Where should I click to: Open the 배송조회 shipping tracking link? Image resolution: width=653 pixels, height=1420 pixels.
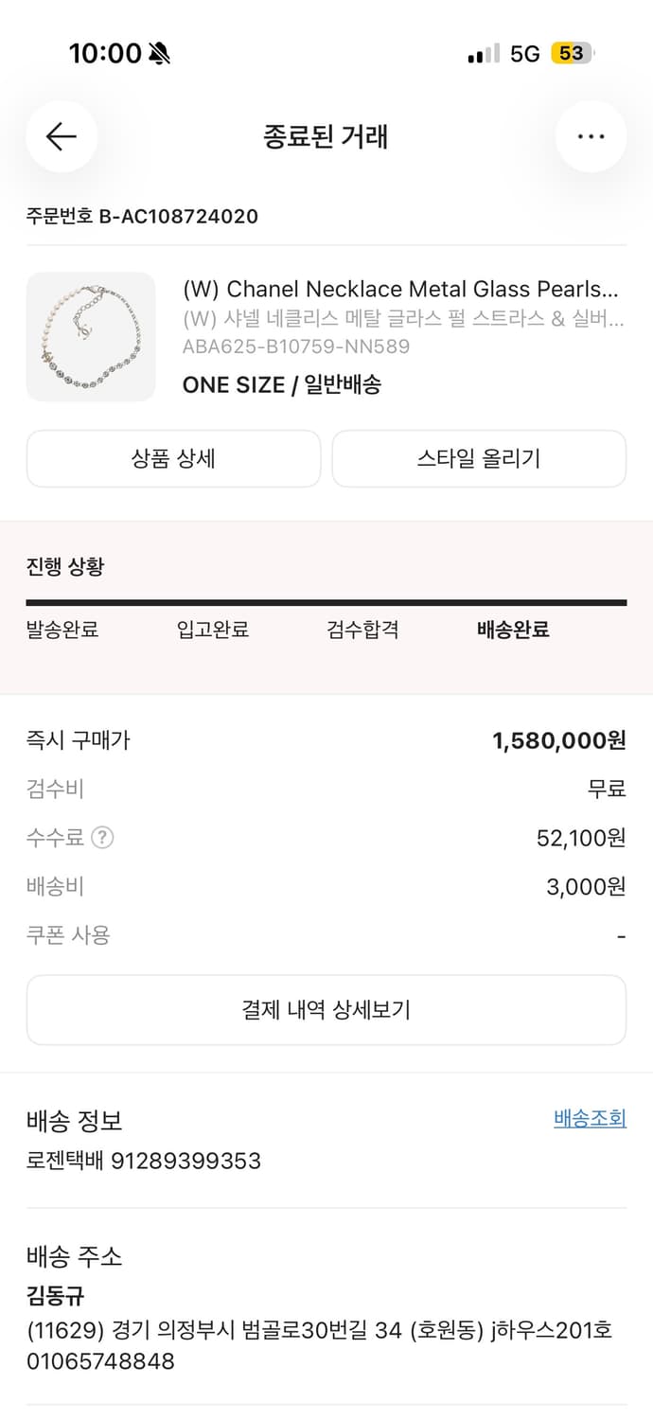[591, 1118]
